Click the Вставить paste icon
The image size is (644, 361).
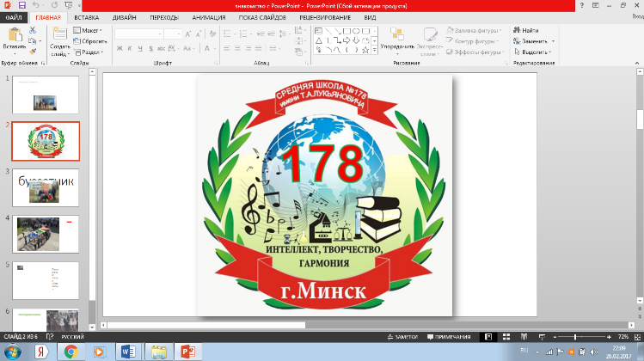pyautogui.click(x=15, y=35)
